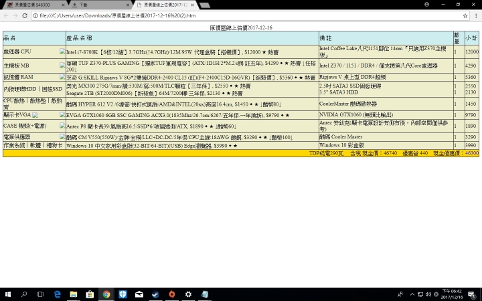The width and height of the screenshot is (482, 301).
Task: Click the browser forward arrow
Action: [15, 15]
